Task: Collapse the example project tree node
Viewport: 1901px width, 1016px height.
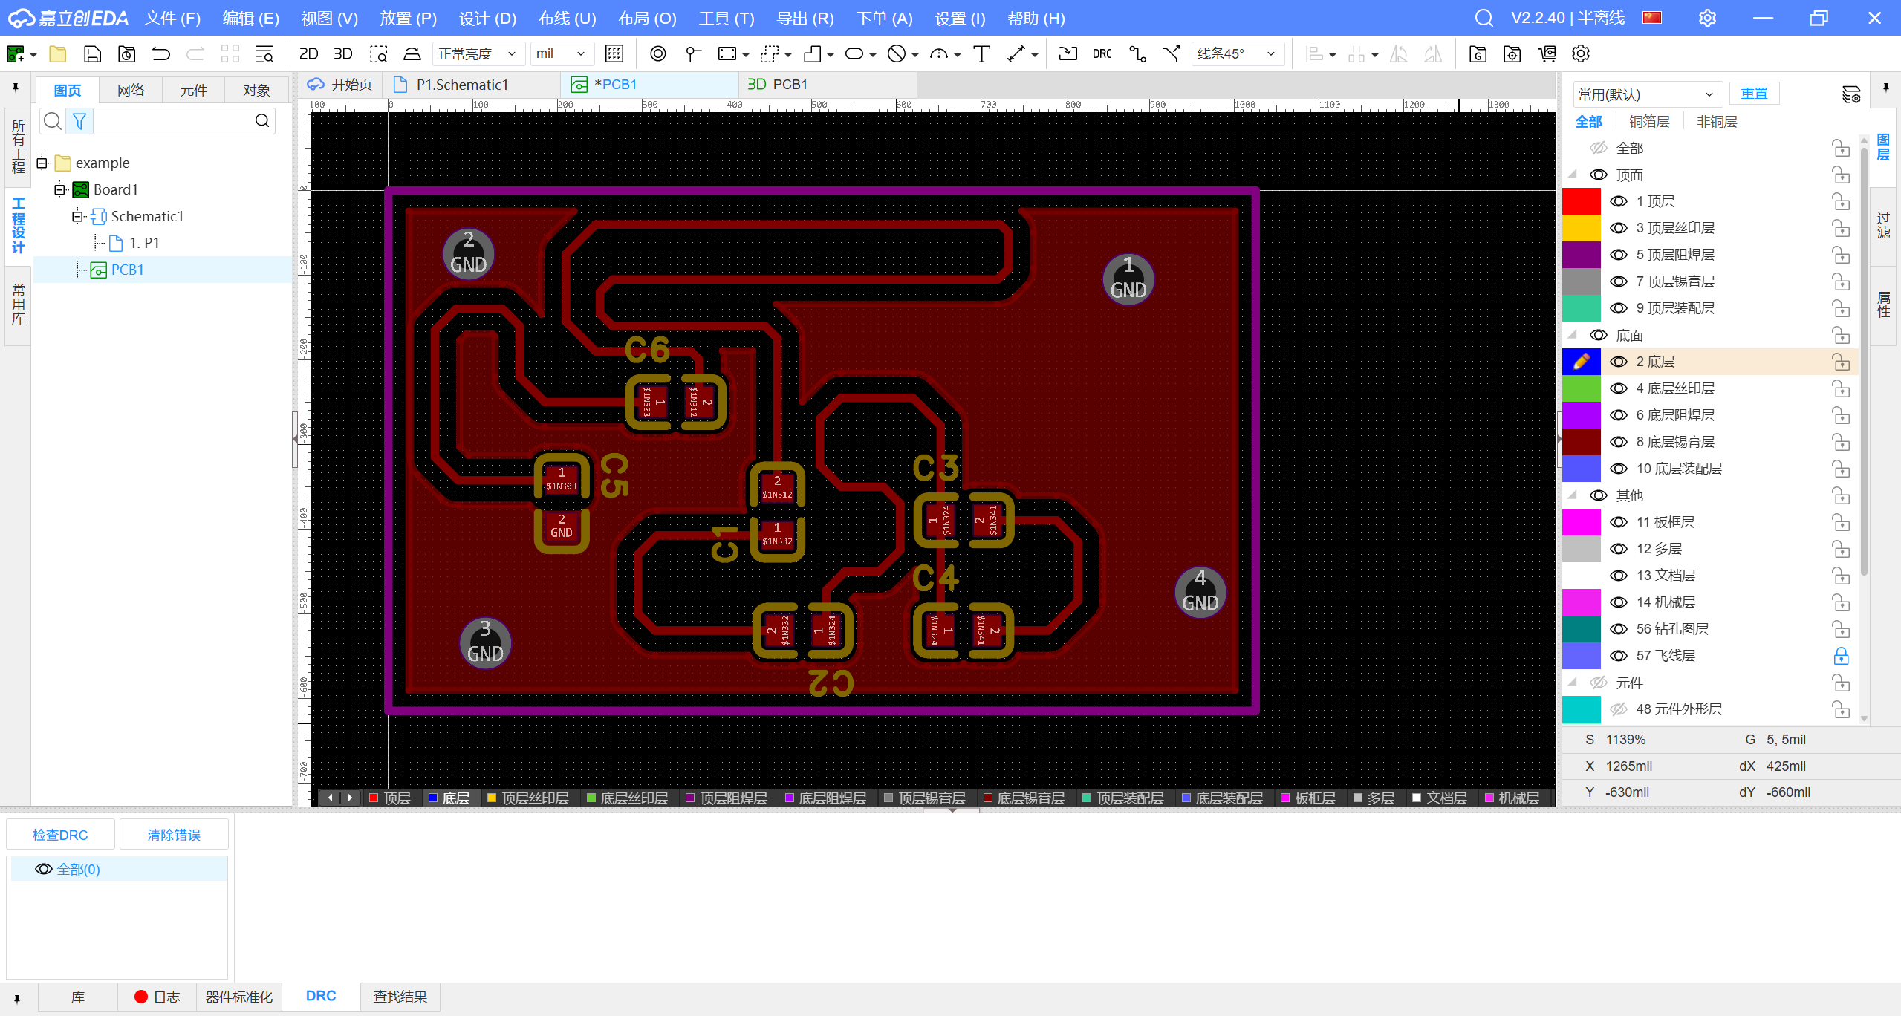Action: 42,163
